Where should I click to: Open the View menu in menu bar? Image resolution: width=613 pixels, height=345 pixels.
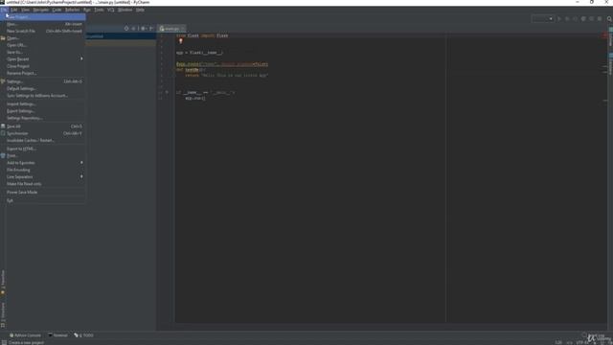26,10
